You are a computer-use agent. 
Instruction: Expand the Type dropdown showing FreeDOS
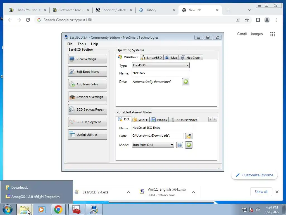point(161,65)
